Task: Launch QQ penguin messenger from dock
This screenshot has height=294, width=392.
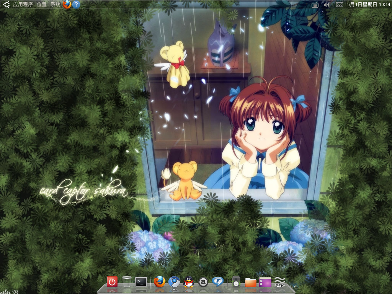Action: point(188,282)
